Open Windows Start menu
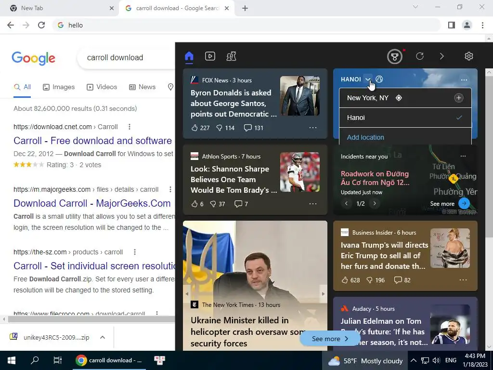 point(12,360)
